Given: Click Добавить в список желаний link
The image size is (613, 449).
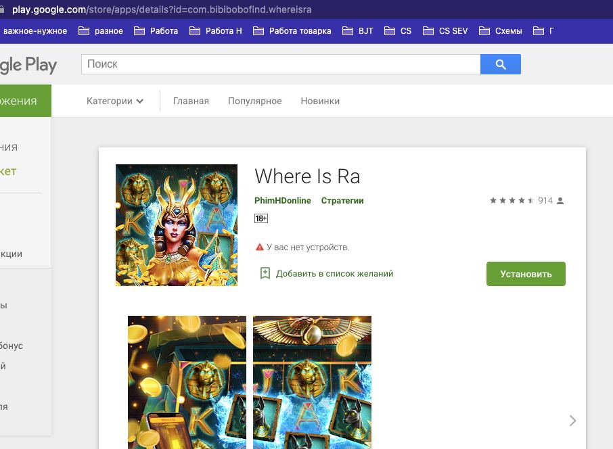Looking at the screenshot, I should click(335, 274).
